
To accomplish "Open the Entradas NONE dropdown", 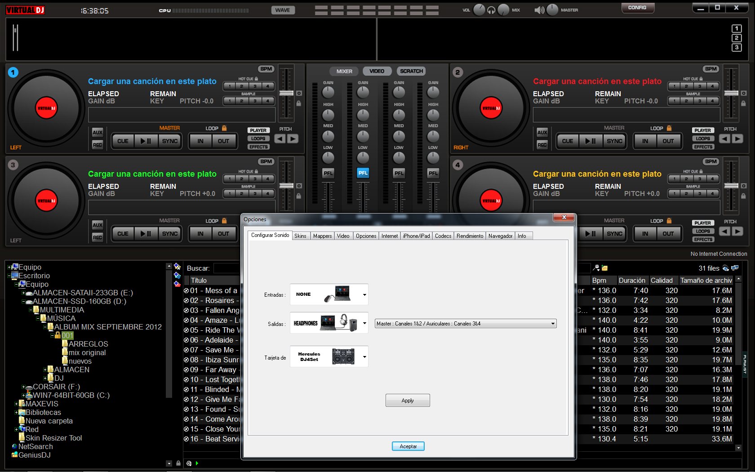I will (x=364, y=294).
